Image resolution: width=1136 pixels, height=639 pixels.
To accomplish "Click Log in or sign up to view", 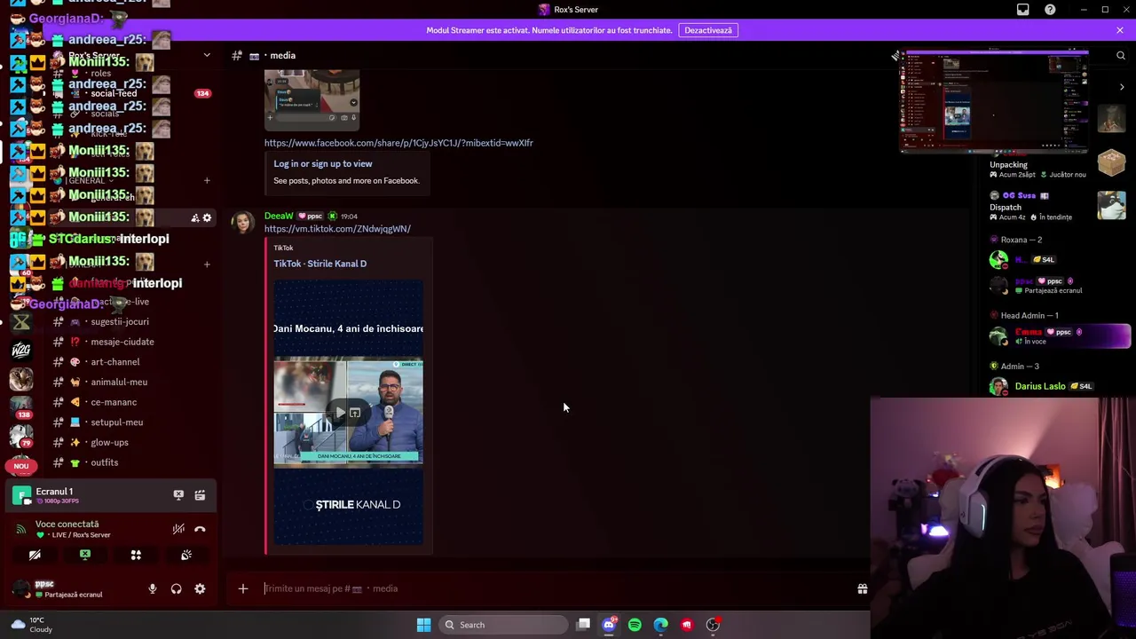I will [x=323, y=163].
